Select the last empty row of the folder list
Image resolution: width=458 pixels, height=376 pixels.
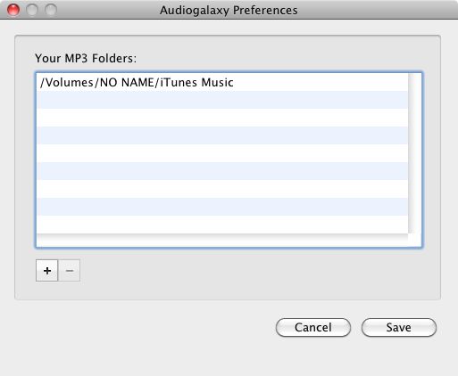[x=222, y=225]
